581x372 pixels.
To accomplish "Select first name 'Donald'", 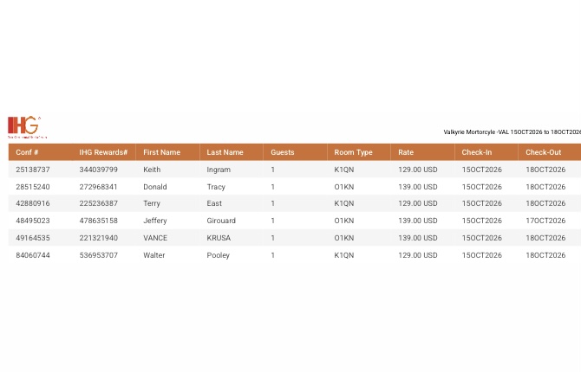I will [155, 187].
